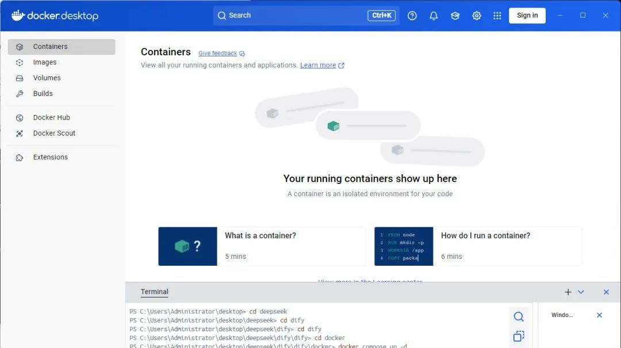Click the '5 mins' duration label
This screenshot has height=348, width=621.
point(235,257)
